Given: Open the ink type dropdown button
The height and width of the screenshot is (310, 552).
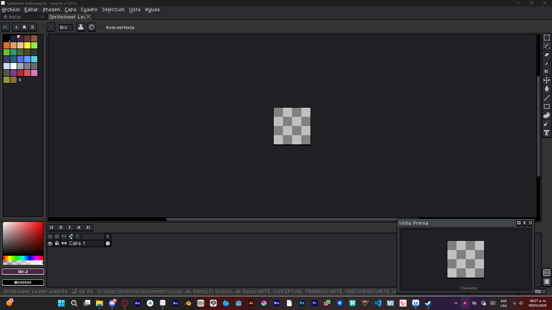Looking at the screenshot, I should pyautogui.click(x=81, y=27).
